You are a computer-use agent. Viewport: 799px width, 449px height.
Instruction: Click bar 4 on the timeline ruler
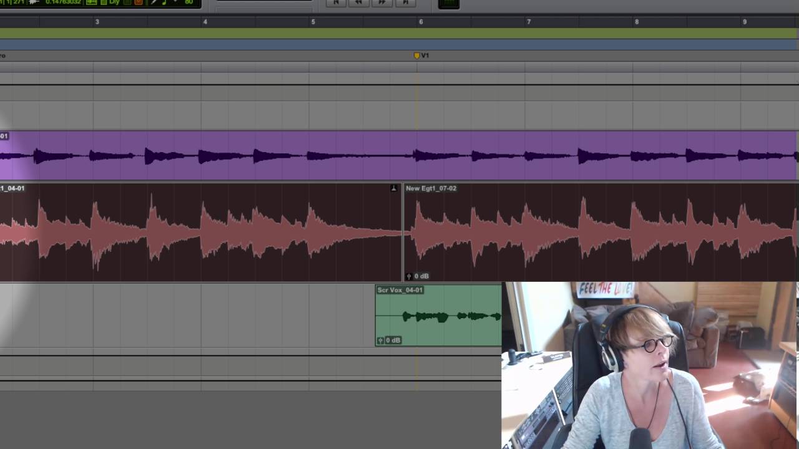pyautogui.click(x=205, y=22)
